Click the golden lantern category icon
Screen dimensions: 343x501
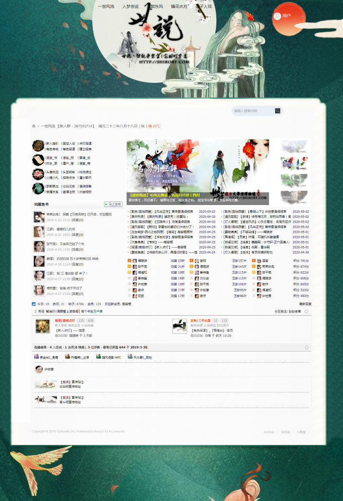pyautogui.click(x=38, y=145)
